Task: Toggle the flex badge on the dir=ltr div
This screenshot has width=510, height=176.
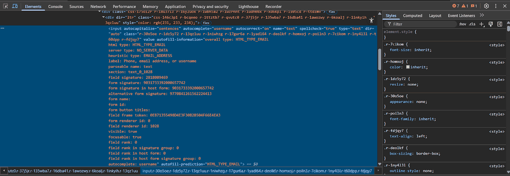Action: point(206,23)
